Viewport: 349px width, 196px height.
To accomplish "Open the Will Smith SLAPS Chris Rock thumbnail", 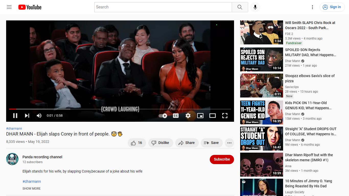I will (262, 32).
